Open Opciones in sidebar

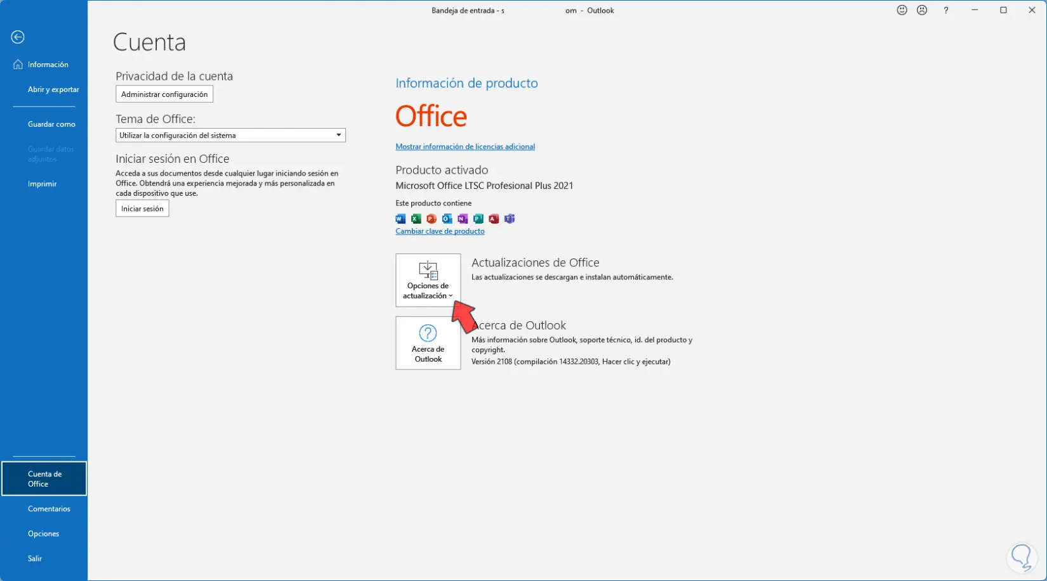point(44,533)
